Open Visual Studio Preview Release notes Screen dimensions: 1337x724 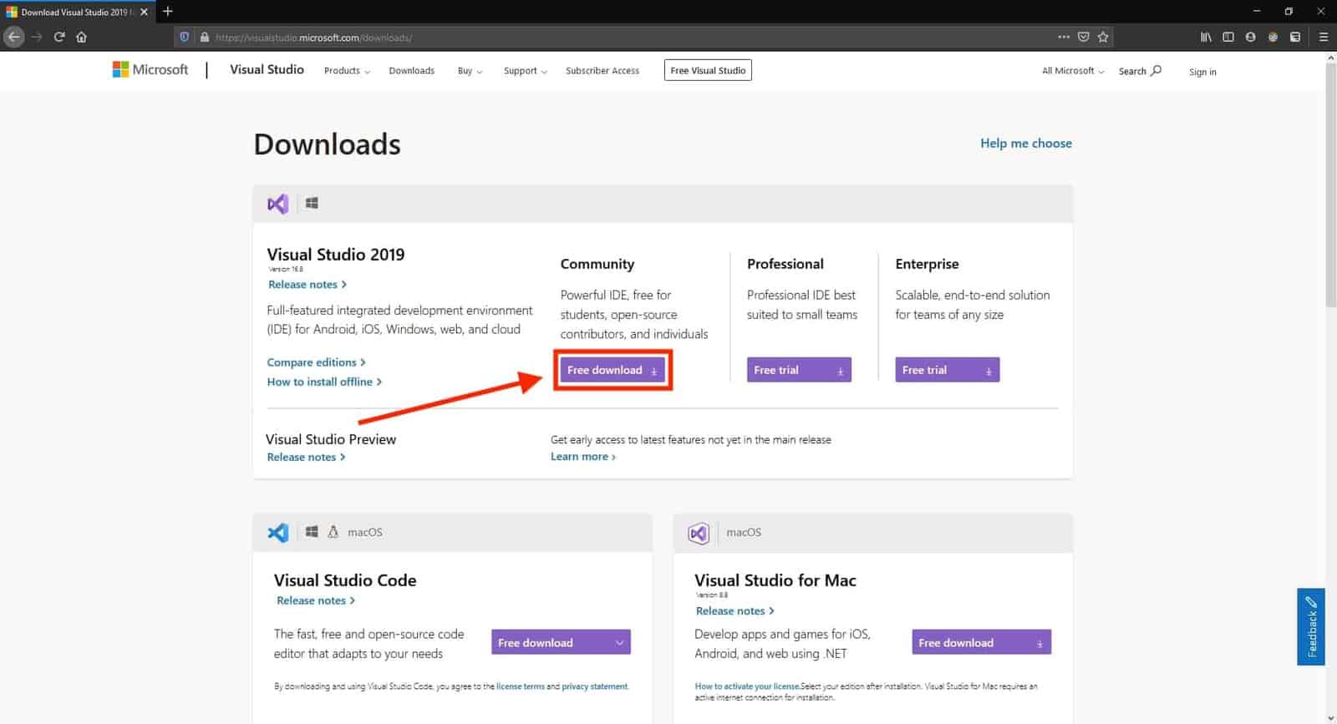coord(306,457)
